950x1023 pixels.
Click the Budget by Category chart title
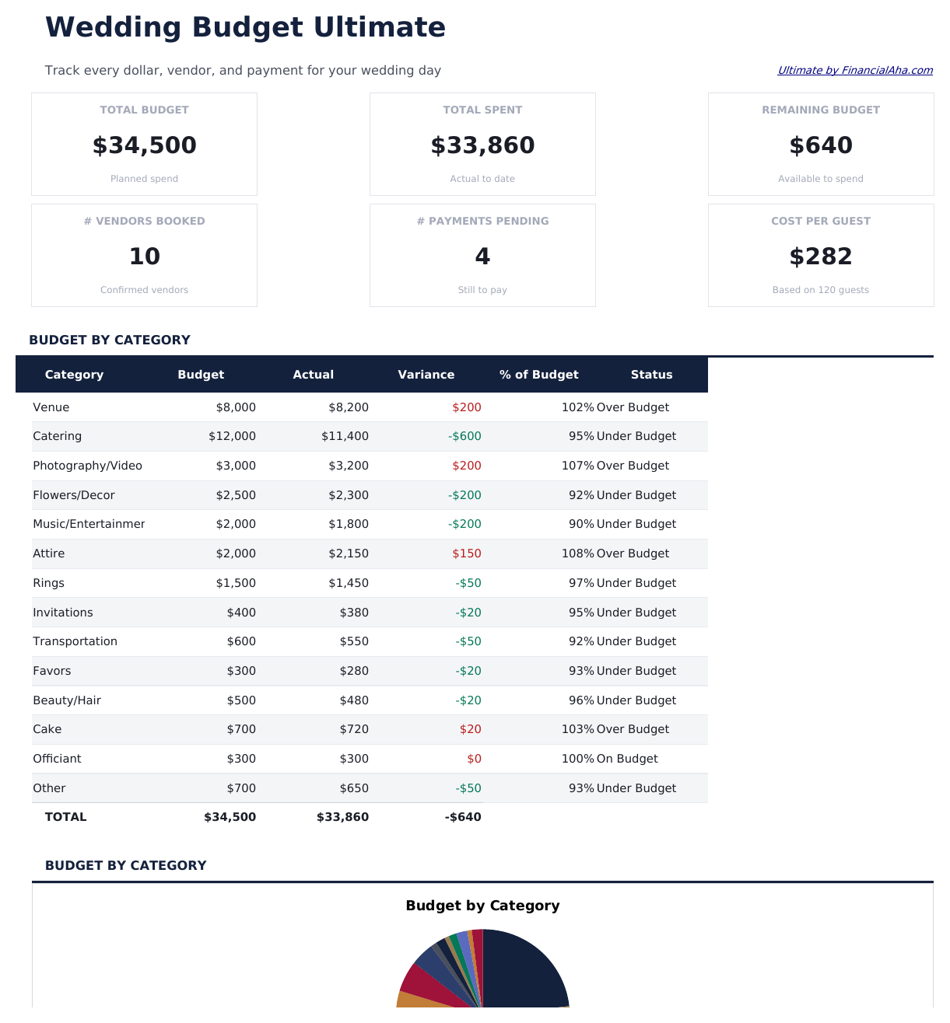[482, 906]
